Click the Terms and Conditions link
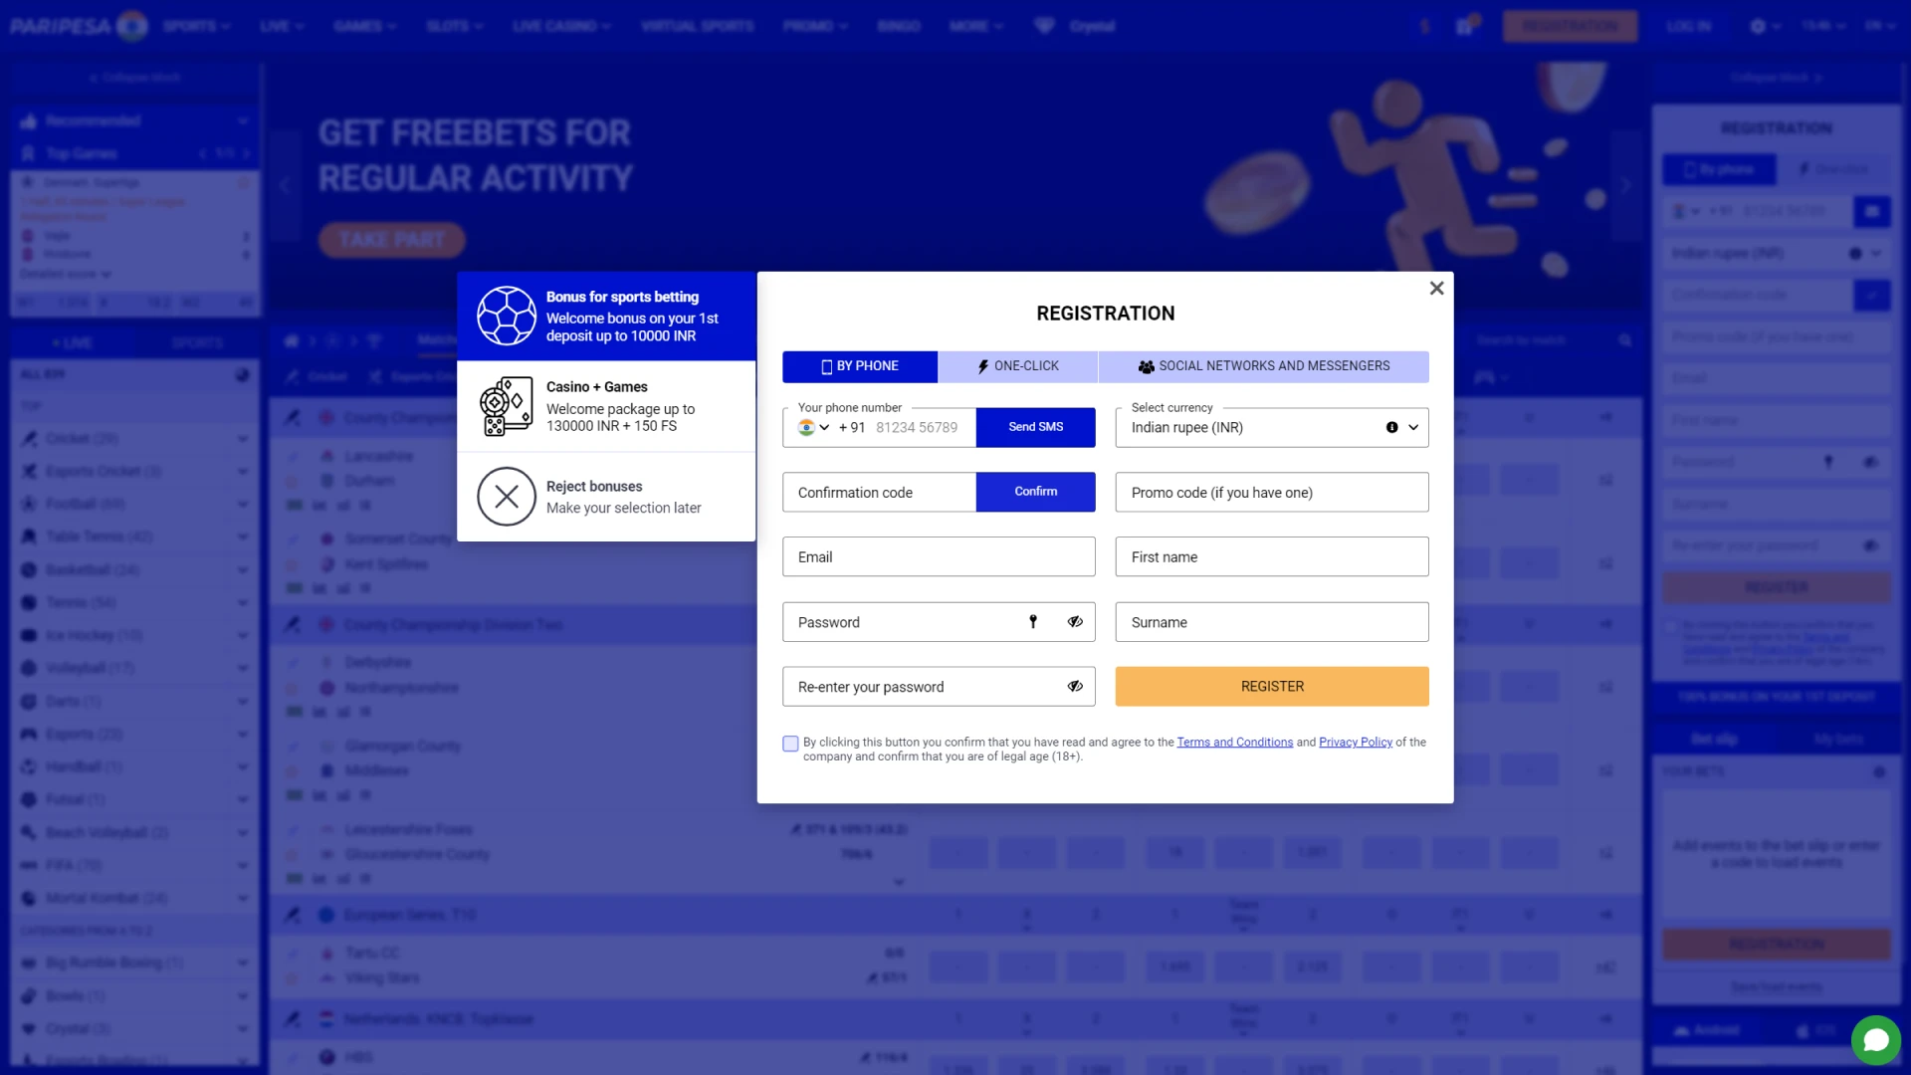The image size is (1911, 1075). click(1234, 742)
